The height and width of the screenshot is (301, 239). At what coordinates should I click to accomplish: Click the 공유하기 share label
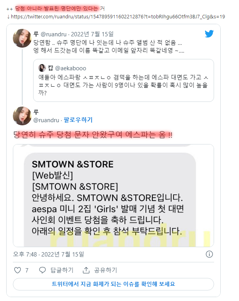(105, 270)
